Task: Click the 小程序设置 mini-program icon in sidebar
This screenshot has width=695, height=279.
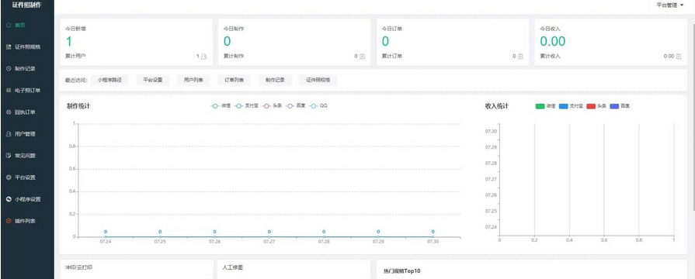Action: 9,199
